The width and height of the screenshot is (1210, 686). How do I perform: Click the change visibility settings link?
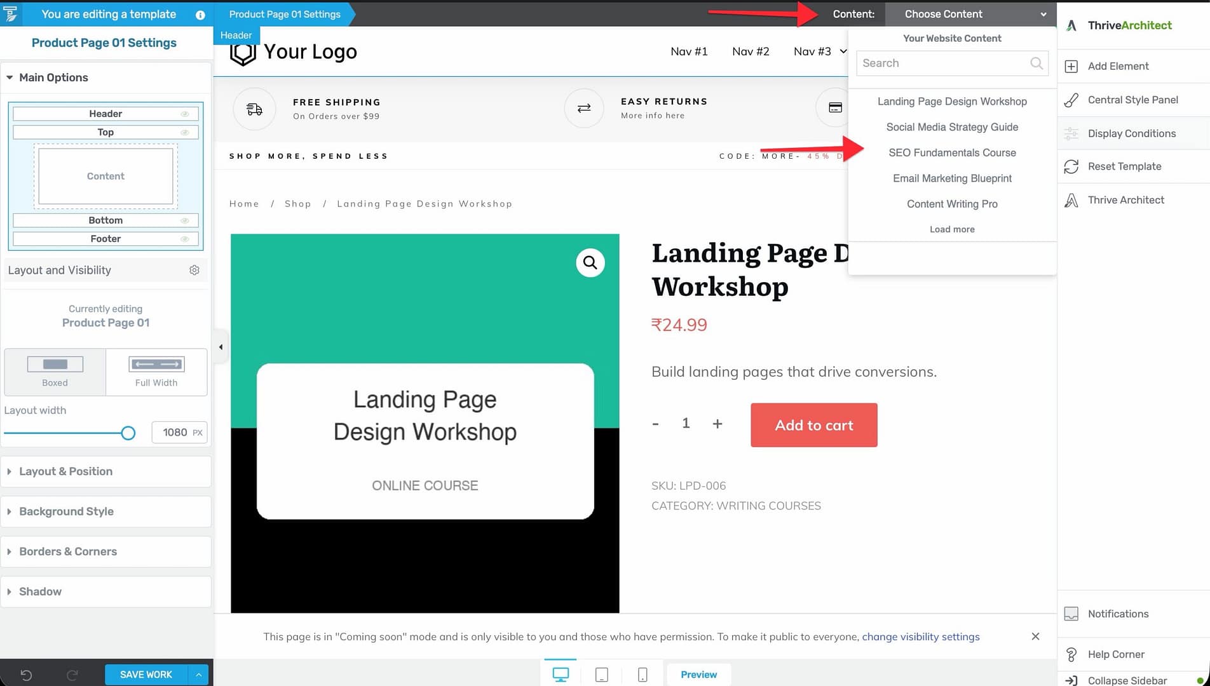point(920,636)
